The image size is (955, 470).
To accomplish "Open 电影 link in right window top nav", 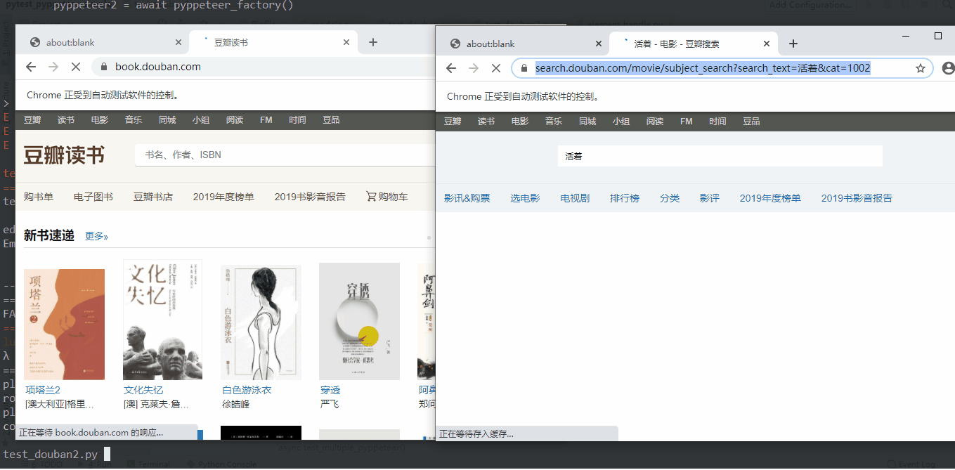I will click(x=520, y=122).
